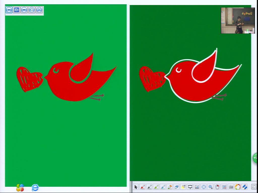The image size is (258, 193).
Task: Open the magnifier zoom tool
Action: [x=210, y=187]
